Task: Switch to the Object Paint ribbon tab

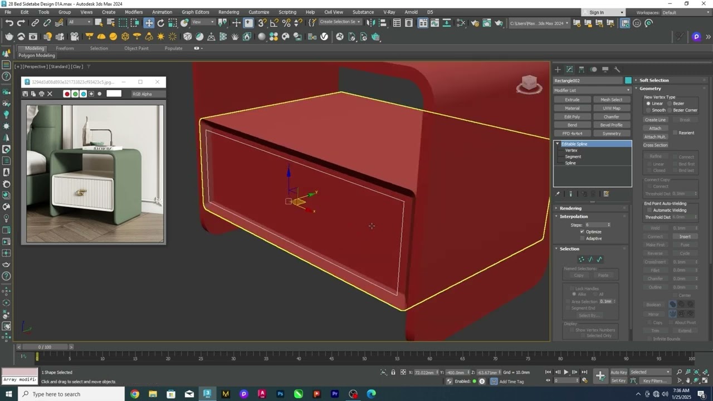Action: coord(136,48)
